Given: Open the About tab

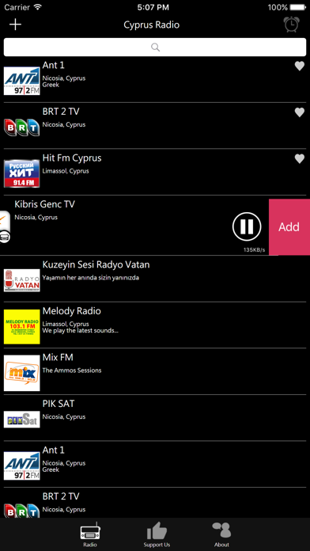Looking at the screenshot, I should (x=221, y=534).
